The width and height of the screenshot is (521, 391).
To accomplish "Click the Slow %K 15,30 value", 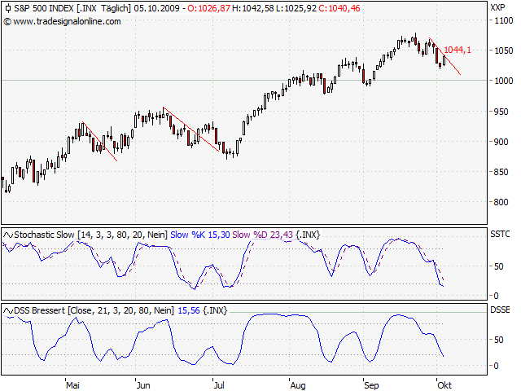I will pyautogui.click(x=200, y=235).
